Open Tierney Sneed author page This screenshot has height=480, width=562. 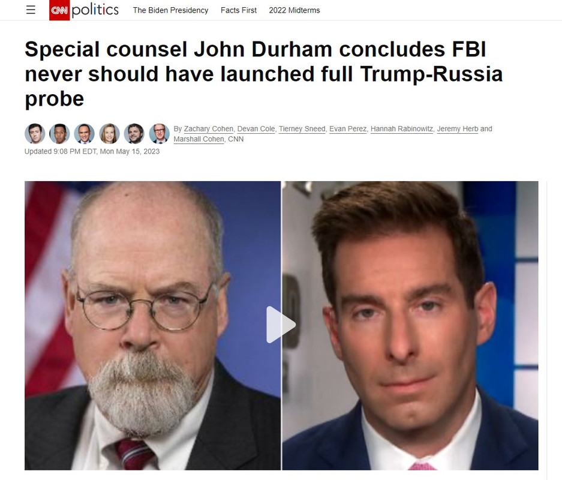click(302, 128)
